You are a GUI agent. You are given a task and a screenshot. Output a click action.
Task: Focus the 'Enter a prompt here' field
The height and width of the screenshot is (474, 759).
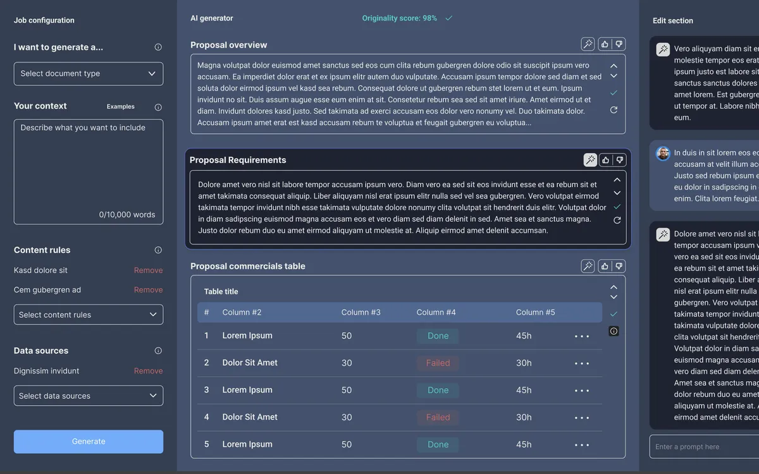pos(704,447)
